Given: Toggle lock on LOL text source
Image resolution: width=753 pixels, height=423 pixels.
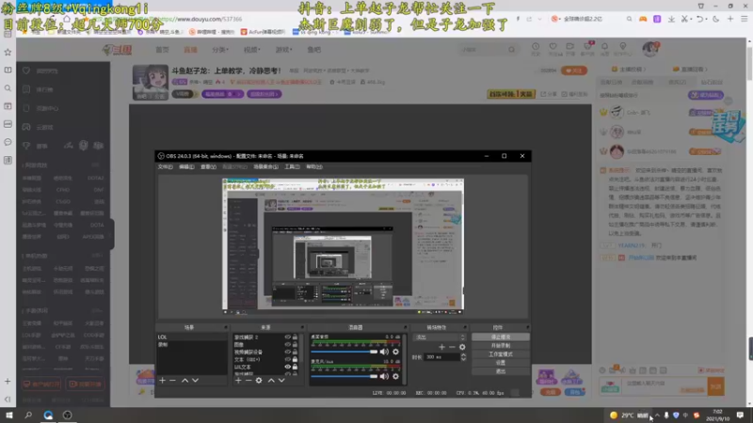Looking at the screenshot, I should click(295, 367).
